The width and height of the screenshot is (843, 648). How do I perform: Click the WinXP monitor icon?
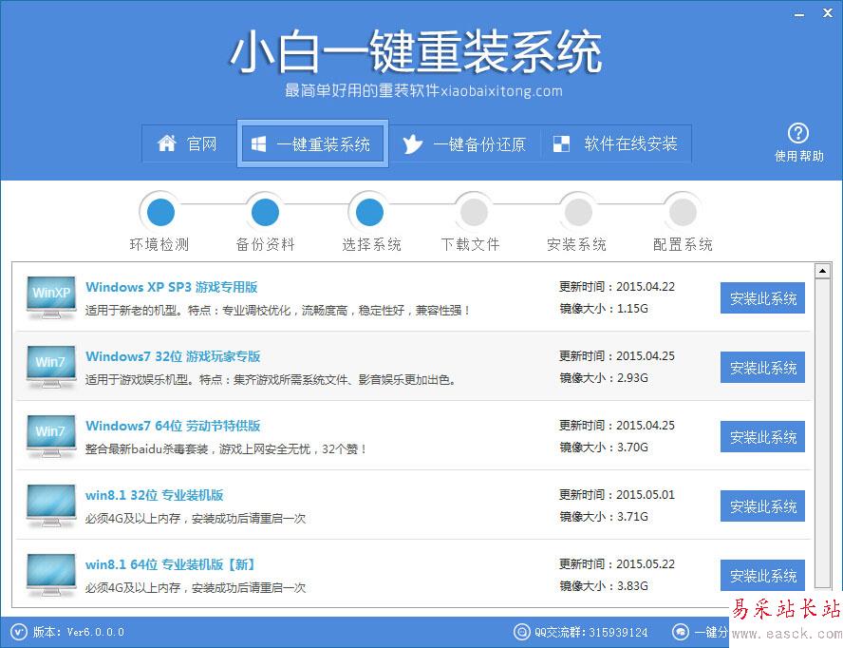(51, 297)
